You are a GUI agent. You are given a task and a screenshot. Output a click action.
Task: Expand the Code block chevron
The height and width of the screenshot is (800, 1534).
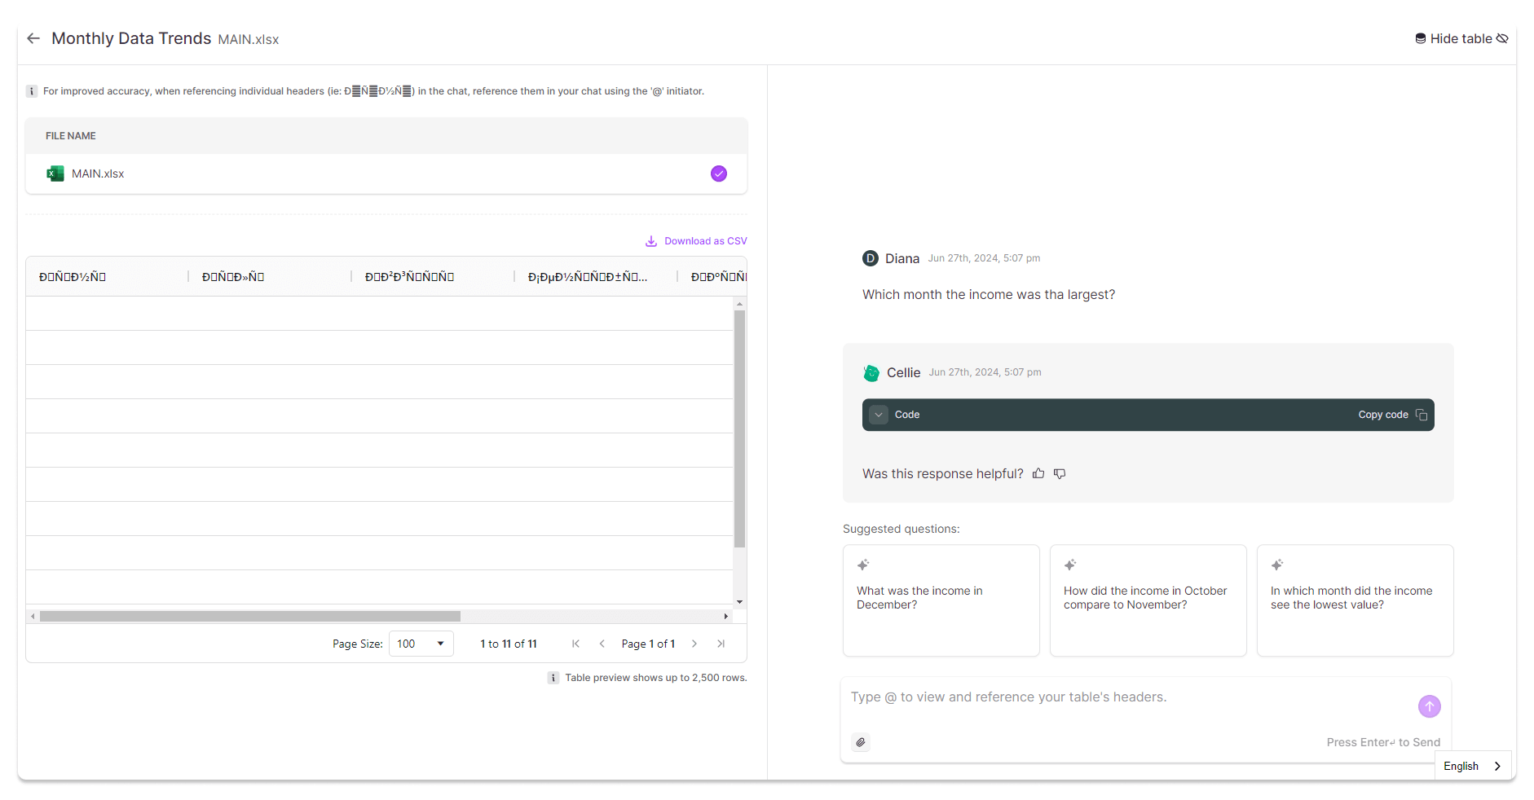pos(879,415)
